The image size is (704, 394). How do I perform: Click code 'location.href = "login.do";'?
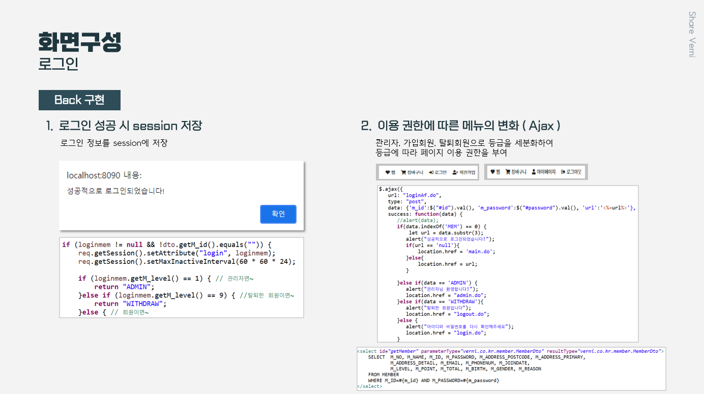tap(446, 333)
